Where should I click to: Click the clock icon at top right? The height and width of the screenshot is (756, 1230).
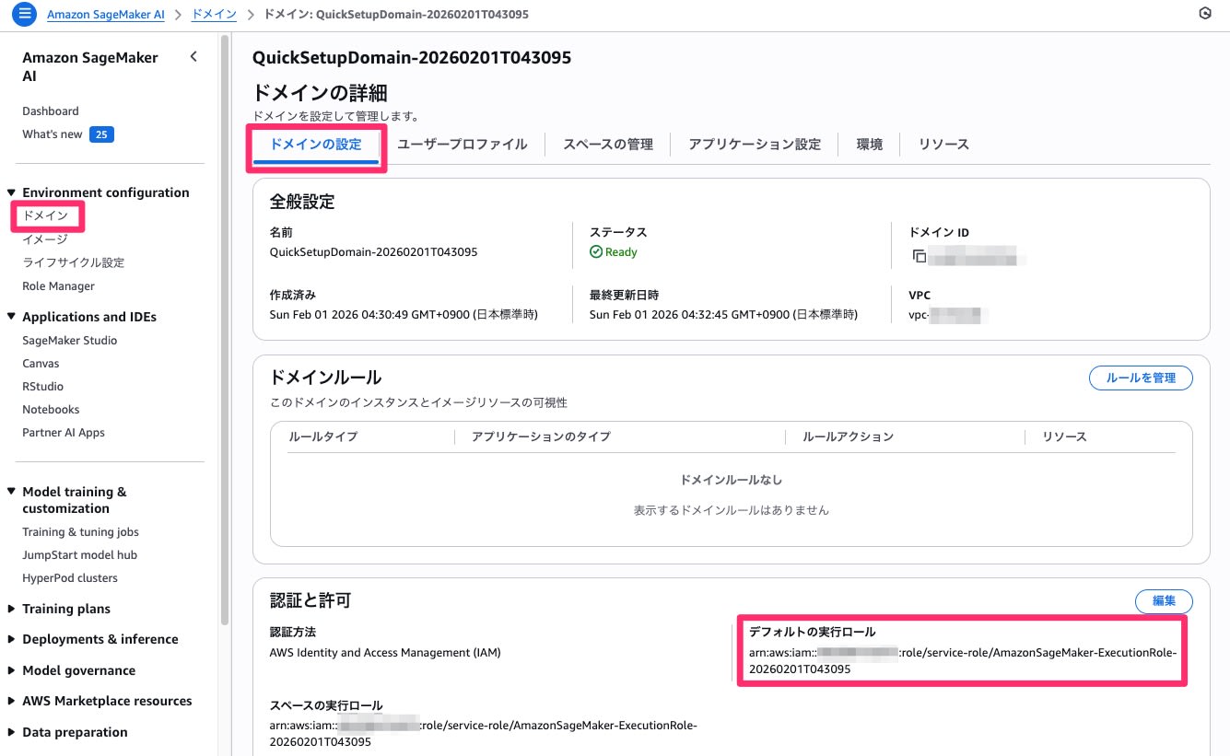pyautogui.click(x=1204, y=14)
